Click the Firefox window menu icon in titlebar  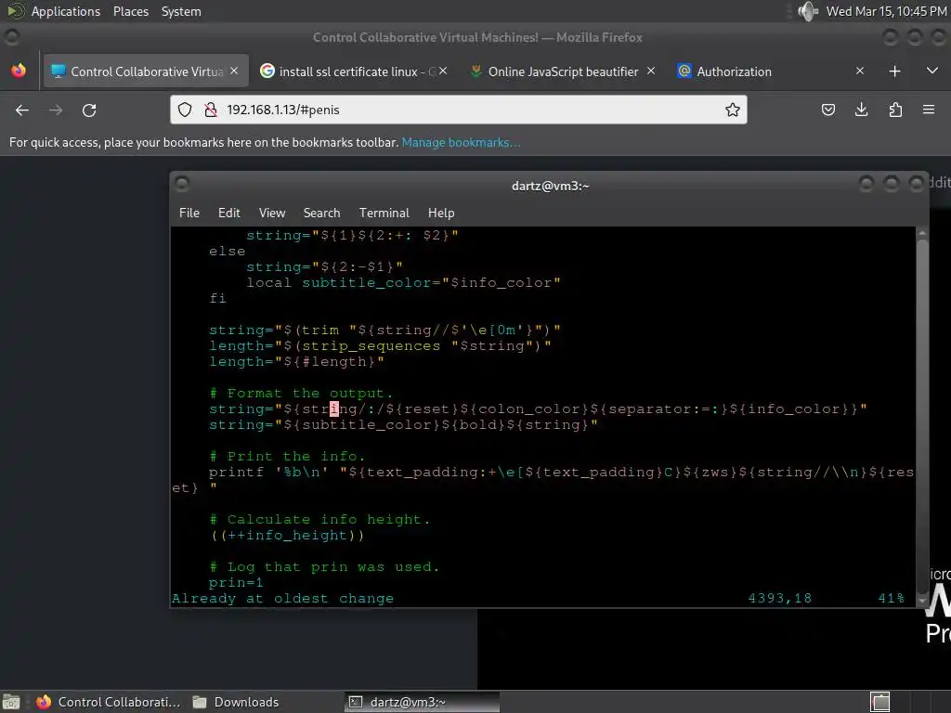point(11,37)
